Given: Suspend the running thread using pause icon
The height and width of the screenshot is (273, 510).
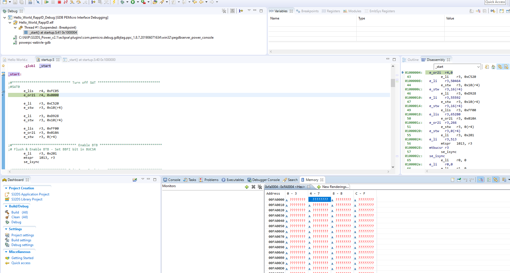Looking at the screenshot, I should [x=53, y=2].
